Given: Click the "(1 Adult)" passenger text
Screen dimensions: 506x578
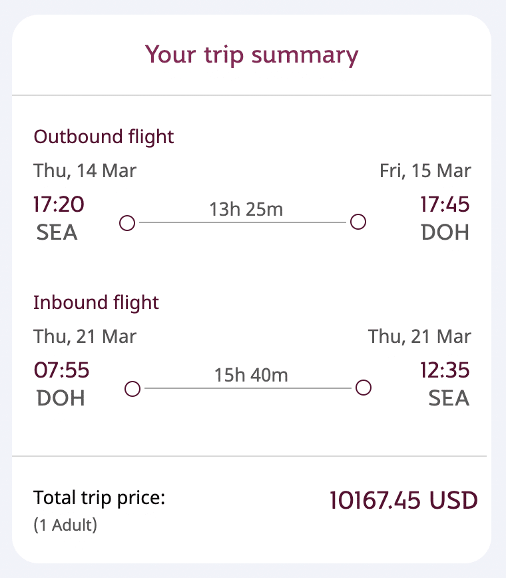Looking at the screenshot, I should tap(65, 525).
